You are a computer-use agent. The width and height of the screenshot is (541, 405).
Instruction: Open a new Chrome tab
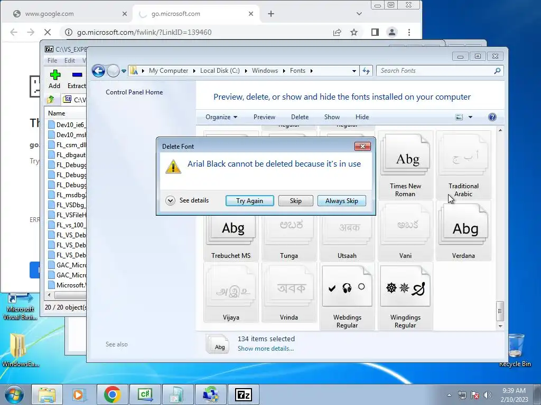tap(271, 14)
